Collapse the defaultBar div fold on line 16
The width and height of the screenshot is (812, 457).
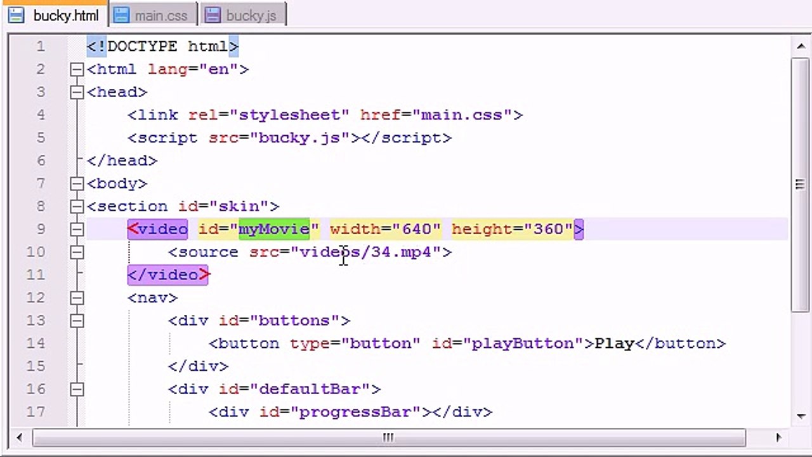tap(77, 389)
